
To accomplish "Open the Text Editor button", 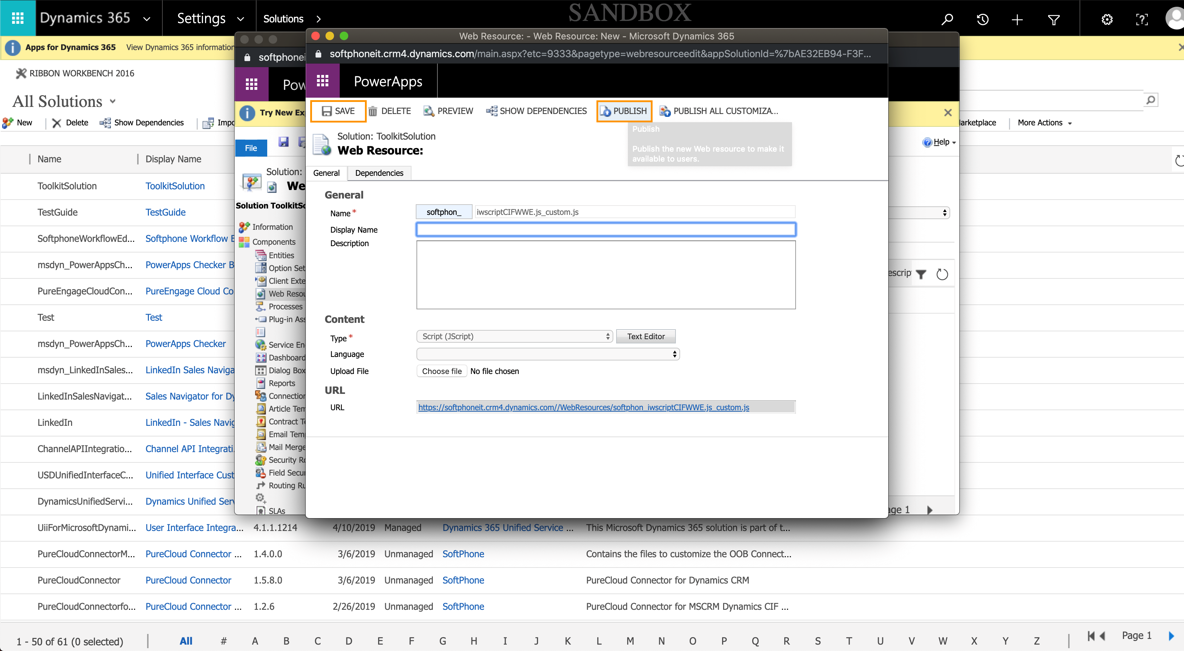I will [x=645, y=336].
